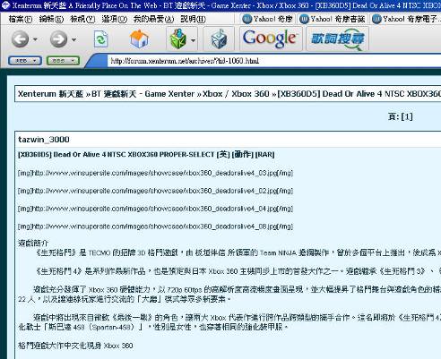Open the 編輯(E) menu
This screenshot has width=441, height=359.
[51, 19]
